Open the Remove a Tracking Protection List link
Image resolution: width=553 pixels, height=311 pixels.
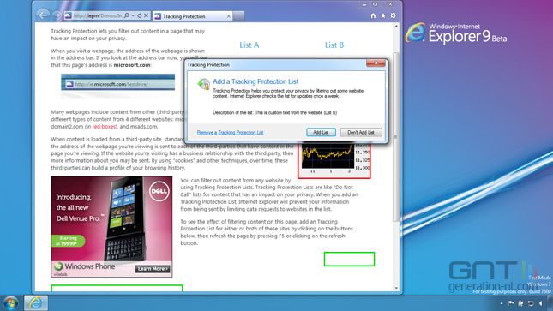click(230, 133)
